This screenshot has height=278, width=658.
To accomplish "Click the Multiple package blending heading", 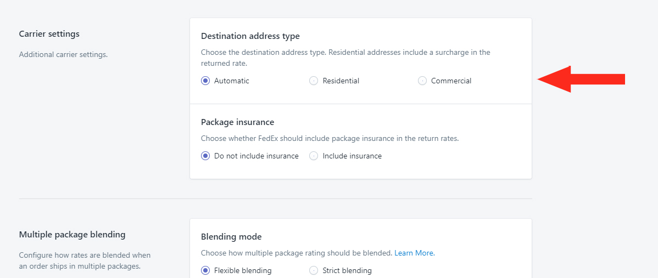I will coord(72,235).
